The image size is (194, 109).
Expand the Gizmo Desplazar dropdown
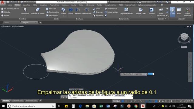point(192,15)
